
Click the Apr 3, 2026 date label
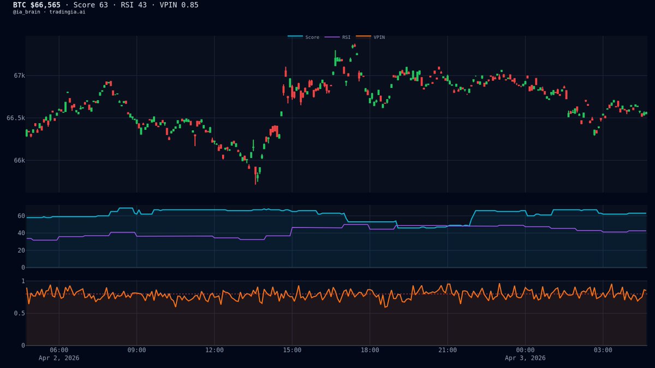[525, 358]
